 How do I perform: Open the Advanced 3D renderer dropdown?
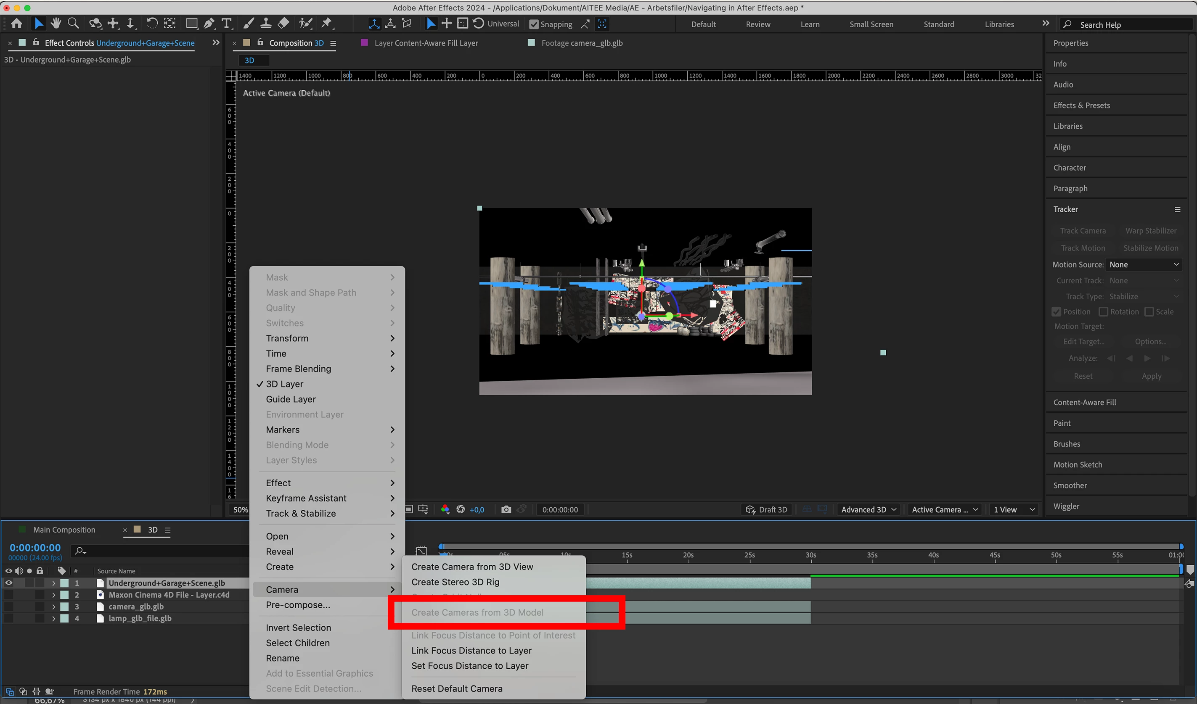click(x=868, y=509)
